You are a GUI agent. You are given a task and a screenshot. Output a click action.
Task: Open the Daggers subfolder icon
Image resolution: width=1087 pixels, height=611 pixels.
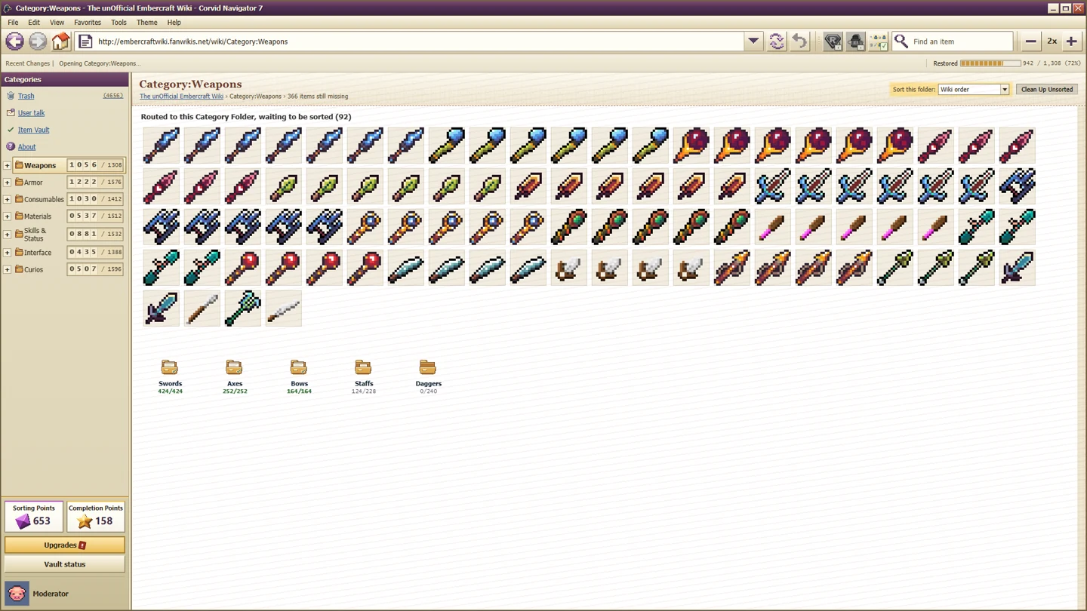tap(428, 367)
